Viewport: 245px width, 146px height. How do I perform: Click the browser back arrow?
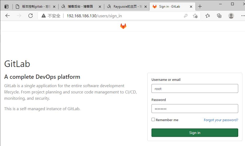[x=8, y=16]
